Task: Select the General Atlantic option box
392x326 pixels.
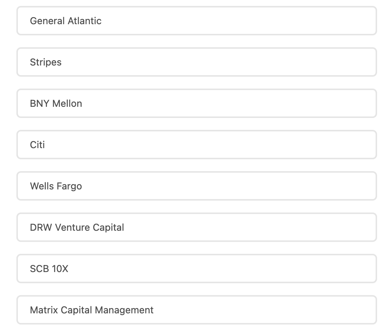Action: click(x=196, y=21)
